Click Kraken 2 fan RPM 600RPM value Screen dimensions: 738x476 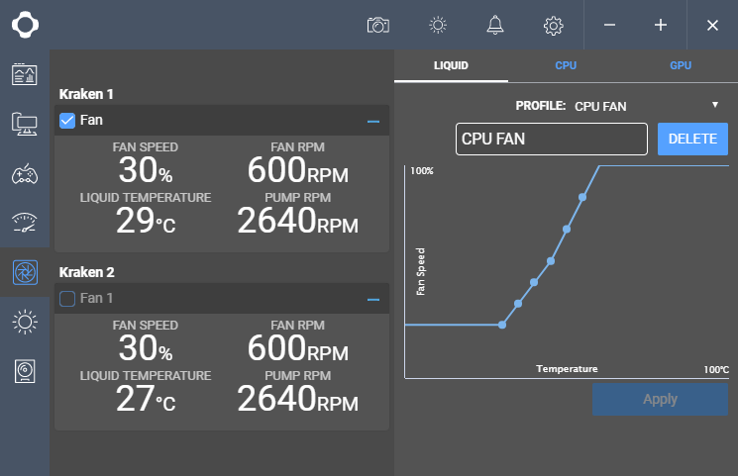(x=298, y=348)
